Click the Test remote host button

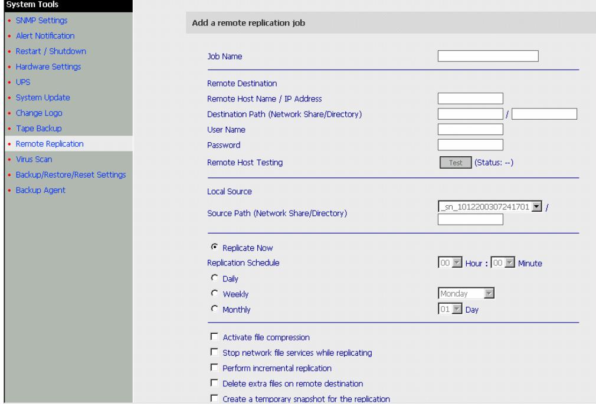coord(456,163)
